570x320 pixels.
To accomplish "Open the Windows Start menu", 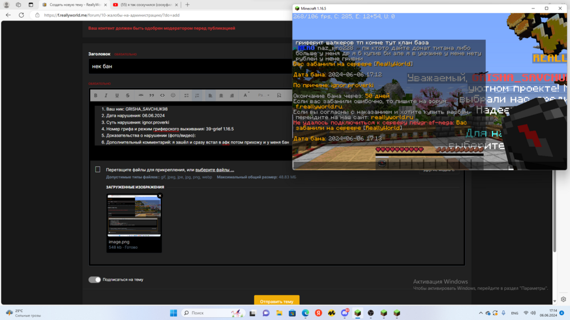I will (174, 313).
